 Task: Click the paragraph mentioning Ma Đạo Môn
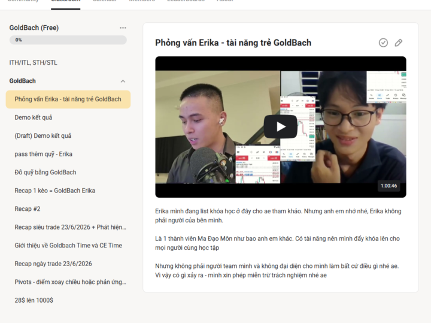click(277, 243)
